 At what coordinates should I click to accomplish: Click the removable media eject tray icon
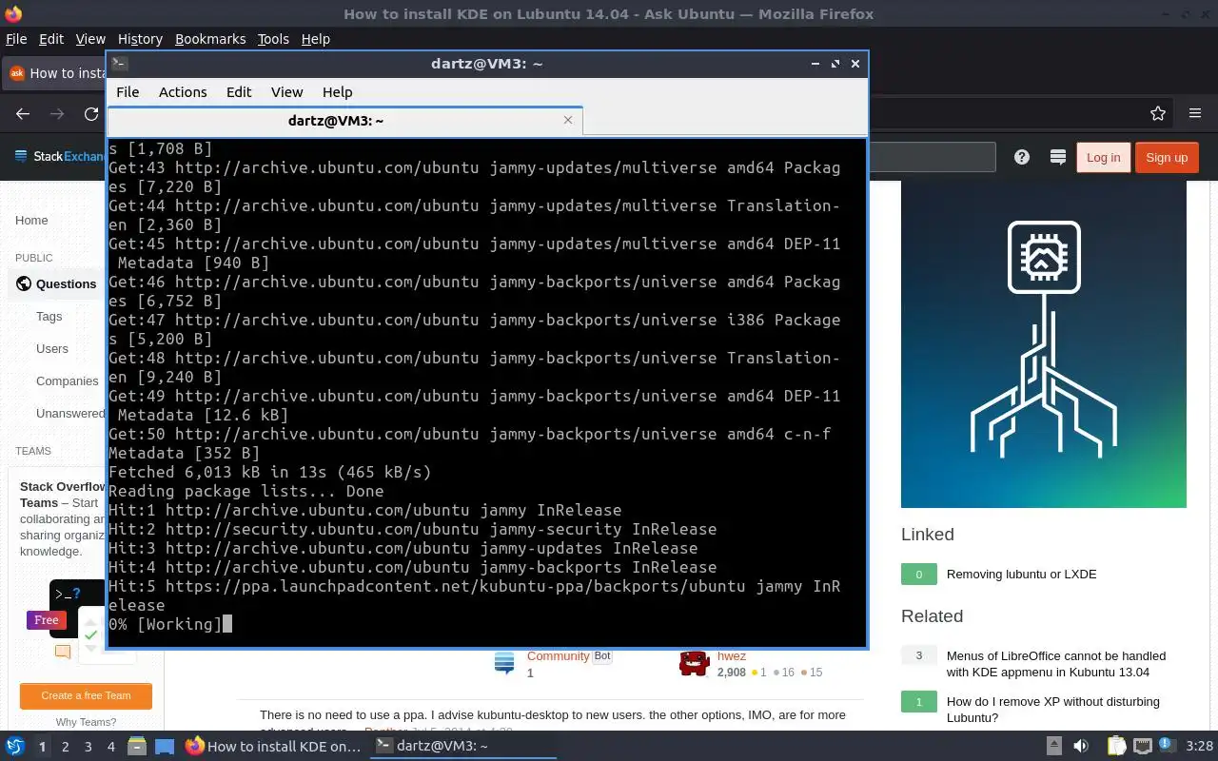pos(1054,747)
